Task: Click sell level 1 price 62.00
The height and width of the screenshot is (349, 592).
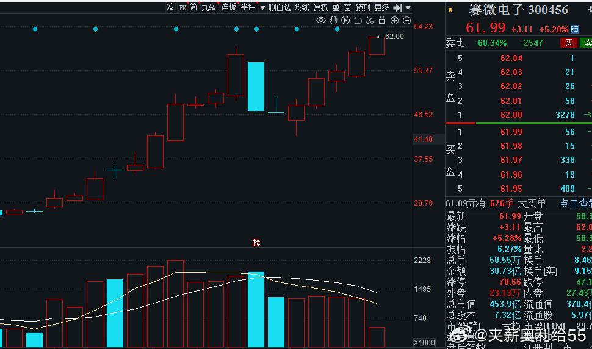Action: pos(511,115)
